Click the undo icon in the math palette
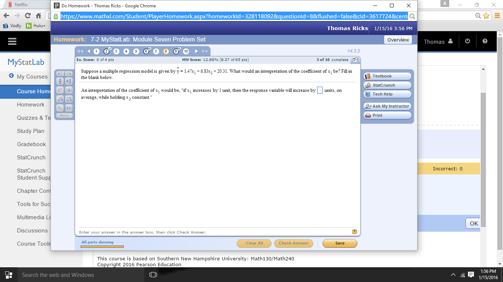This screenshot has width=503, height=282. pyautogui.click(x=60, y=73)
